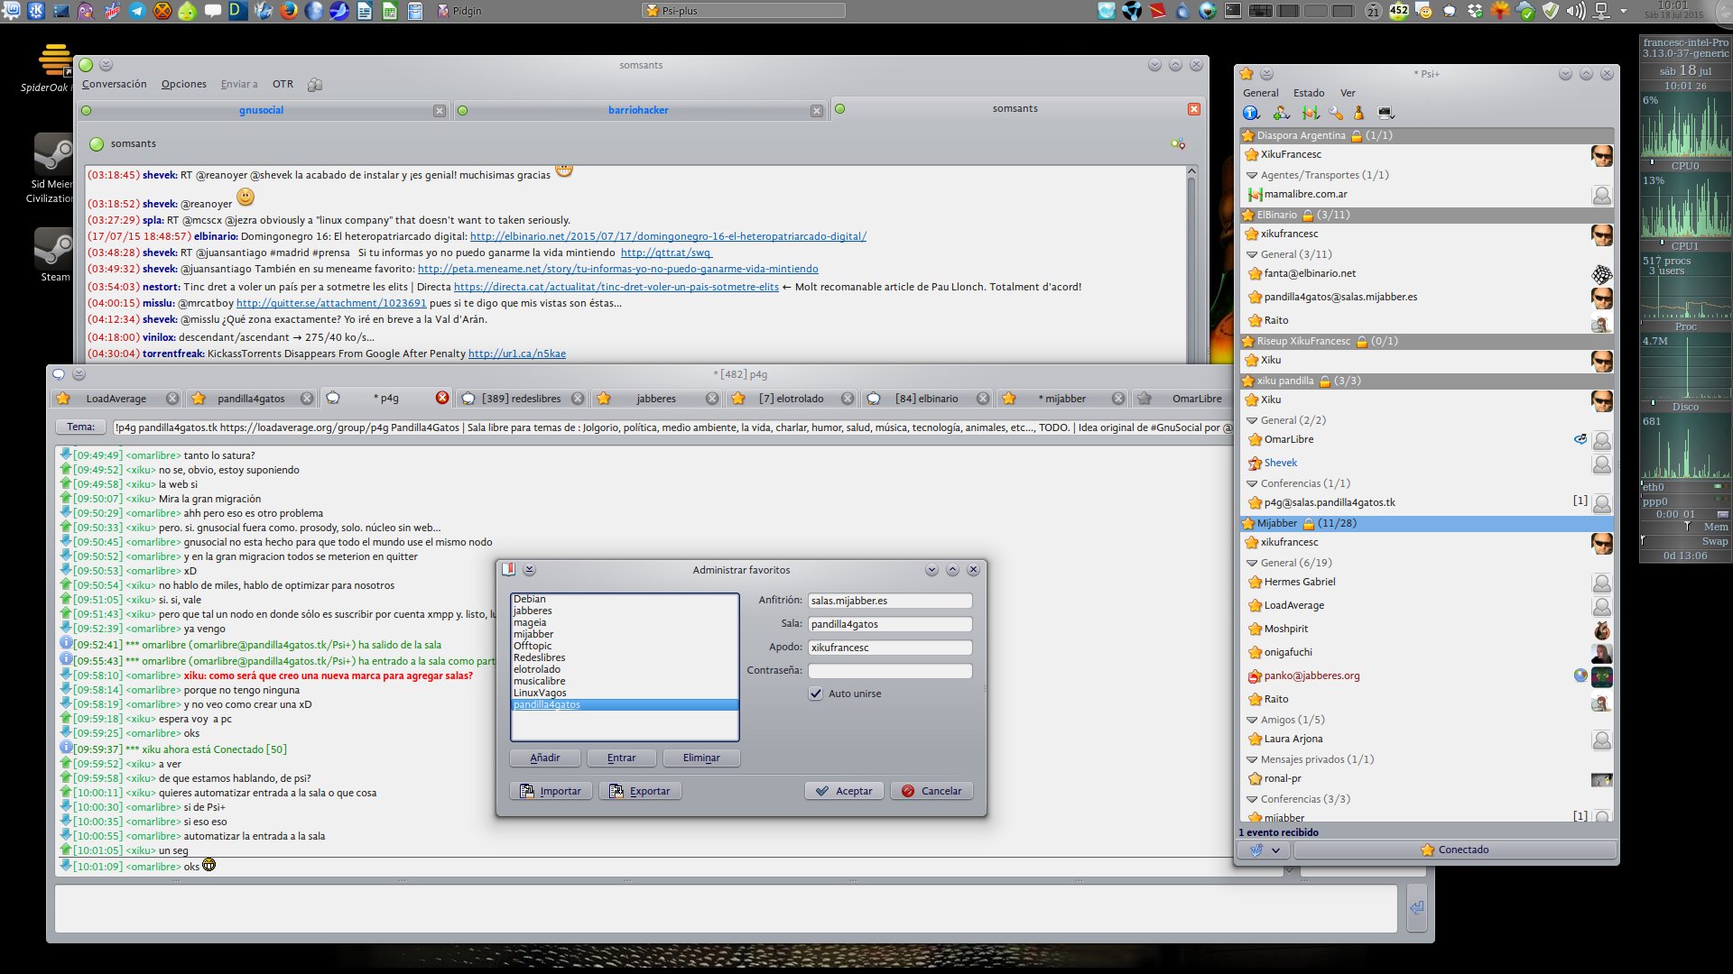Select LinuxVagos in favorites list
The width and height of the screenshot is (1733, 974).
[625, 693]
